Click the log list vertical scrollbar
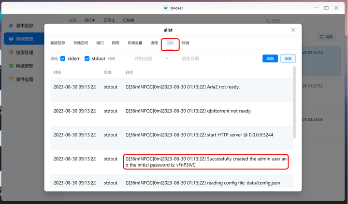348x204 pixels. 294,102
